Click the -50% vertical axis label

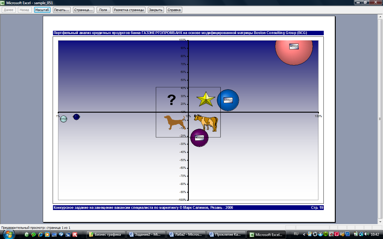pos(182,160)
